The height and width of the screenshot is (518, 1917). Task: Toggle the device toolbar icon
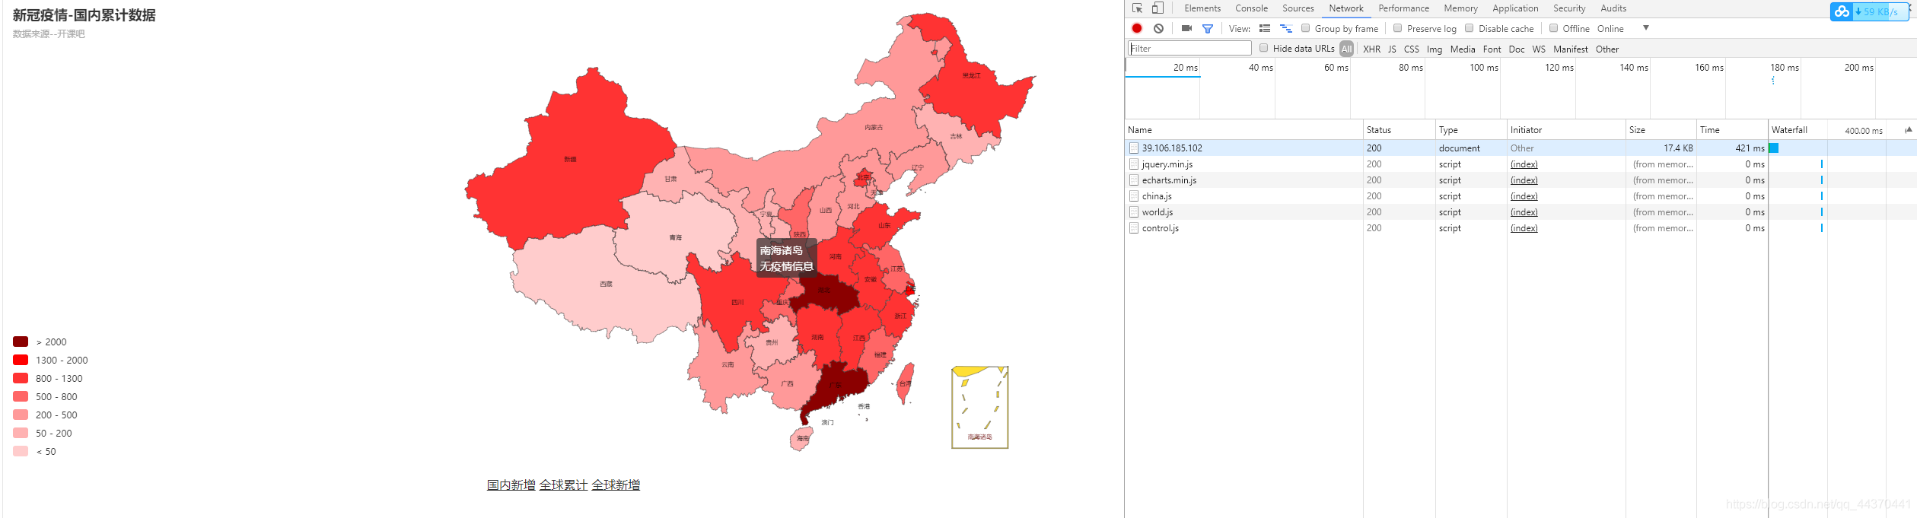[1158, 8]
